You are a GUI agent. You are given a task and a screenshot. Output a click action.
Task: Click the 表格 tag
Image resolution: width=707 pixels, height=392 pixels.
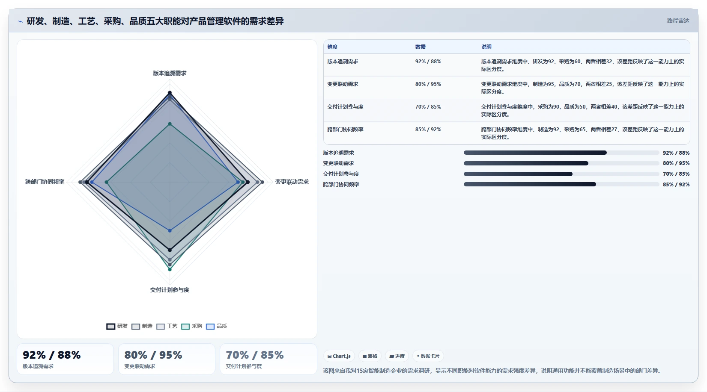pos(370,356)
